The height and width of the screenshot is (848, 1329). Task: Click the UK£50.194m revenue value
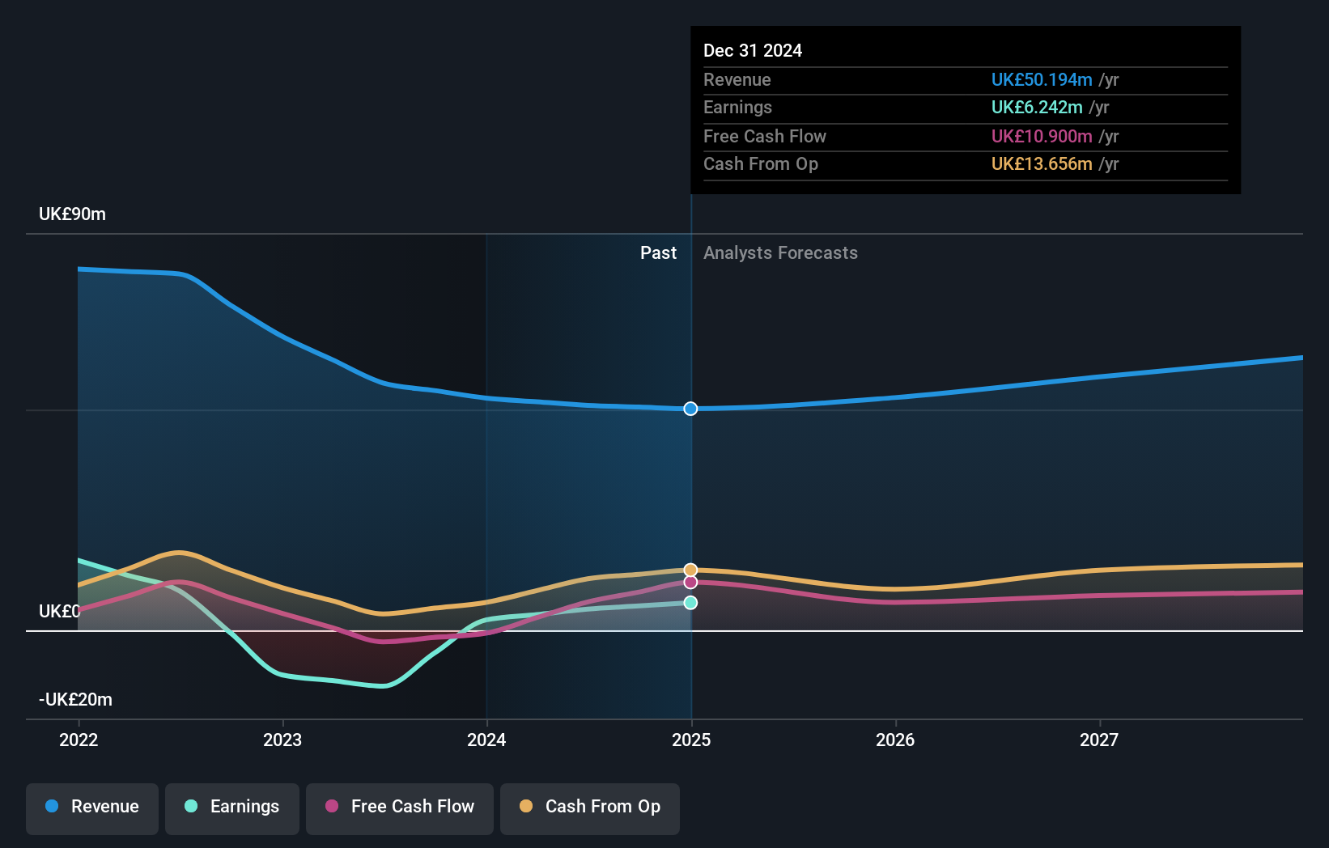coord(1042,80)
